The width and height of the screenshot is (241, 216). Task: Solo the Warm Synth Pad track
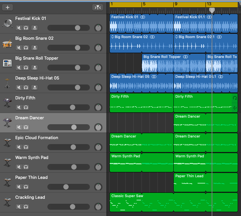point(26,167)
